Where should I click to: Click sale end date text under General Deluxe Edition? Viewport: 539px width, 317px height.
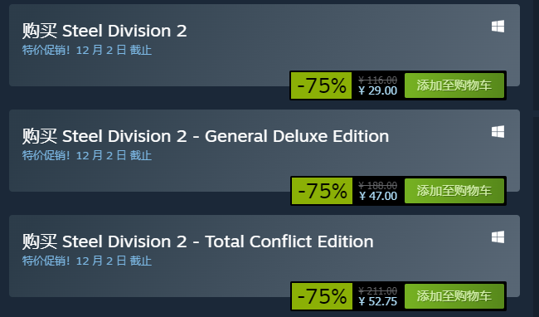[86, 155]
